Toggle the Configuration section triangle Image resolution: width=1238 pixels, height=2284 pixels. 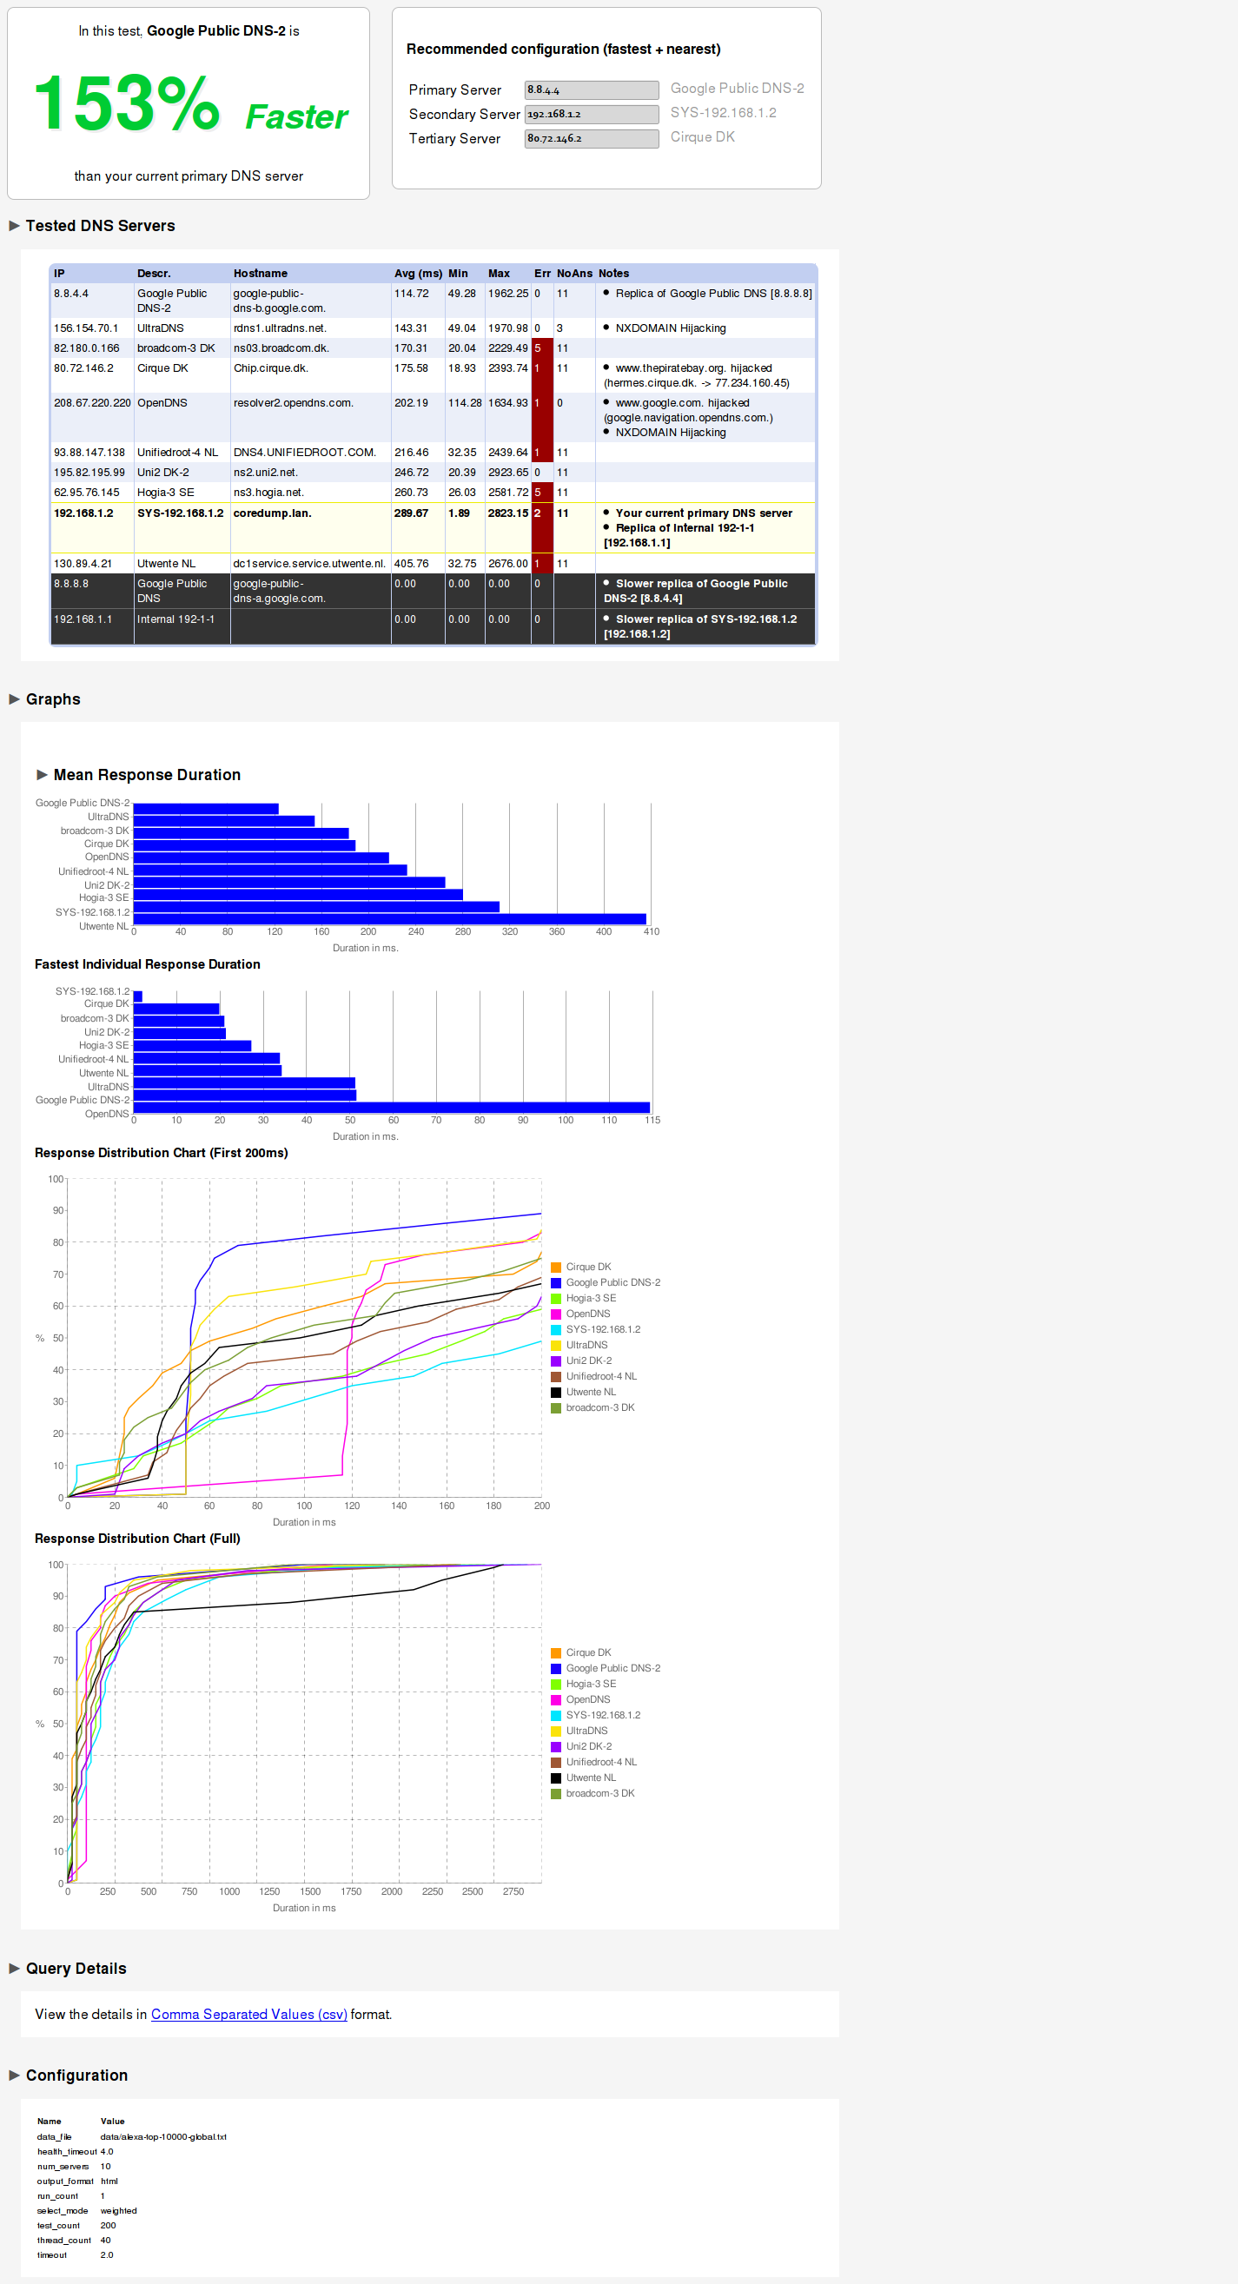(14, 2075)
